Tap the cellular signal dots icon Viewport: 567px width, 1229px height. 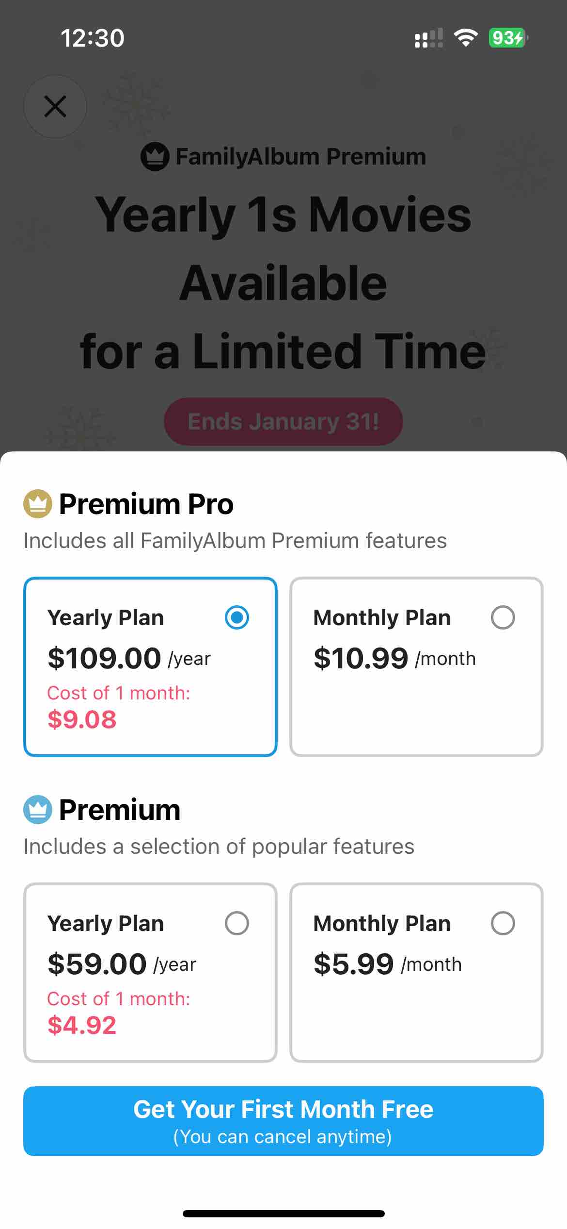pyautogui.click(x=429, y=38)
